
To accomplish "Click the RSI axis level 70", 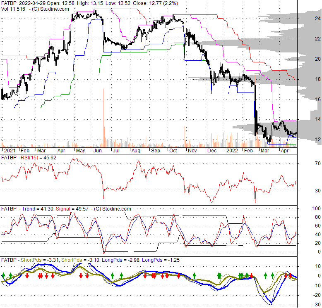I will tap(318, 163).
